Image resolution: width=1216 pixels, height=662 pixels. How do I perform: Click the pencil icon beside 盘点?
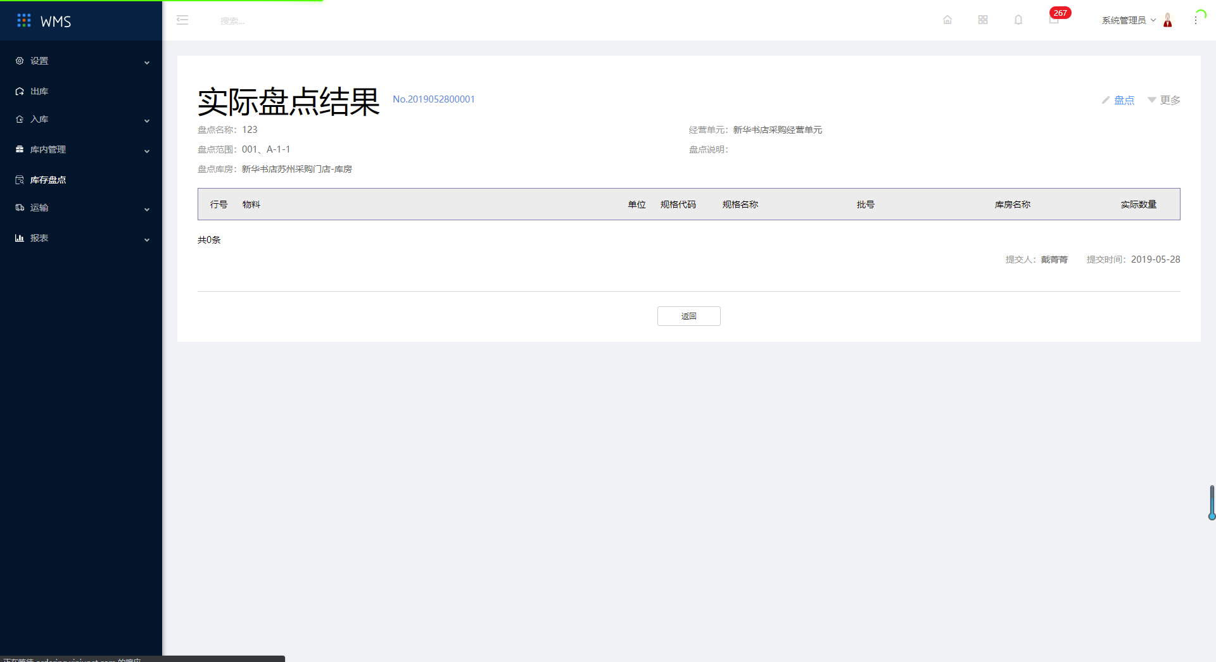coord(1106,100)
